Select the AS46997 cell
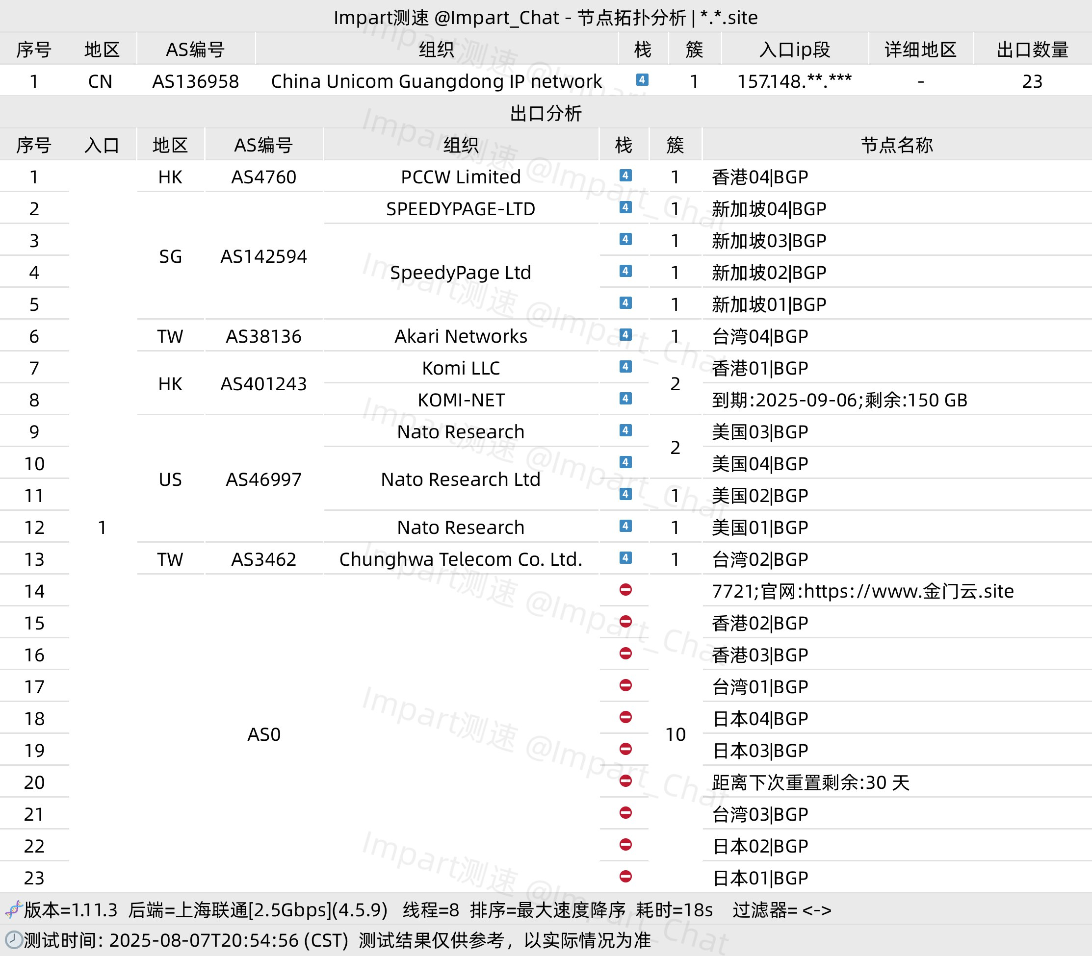 [x=263, y=479]
